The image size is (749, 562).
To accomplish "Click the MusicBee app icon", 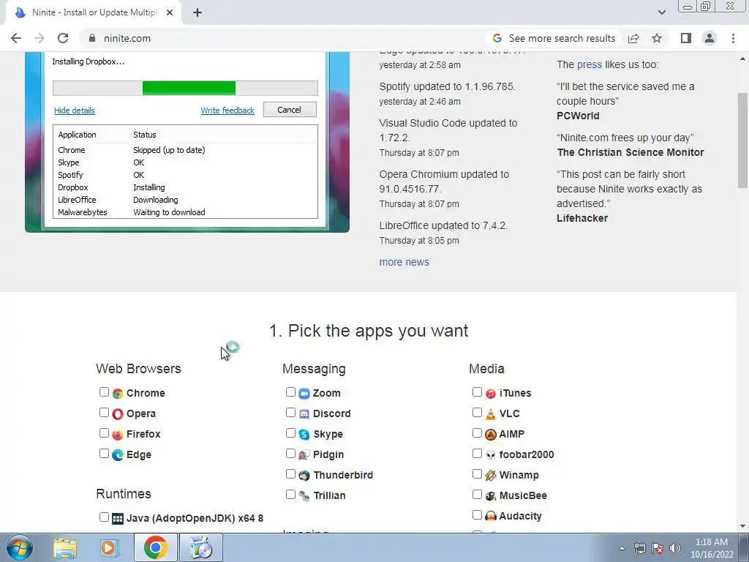I will click(x=491, y=496).
